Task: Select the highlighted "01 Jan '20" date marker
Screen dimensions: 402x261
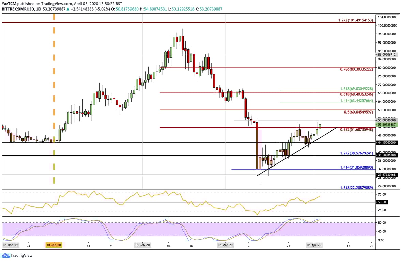Action: click(x=53, y=245)
